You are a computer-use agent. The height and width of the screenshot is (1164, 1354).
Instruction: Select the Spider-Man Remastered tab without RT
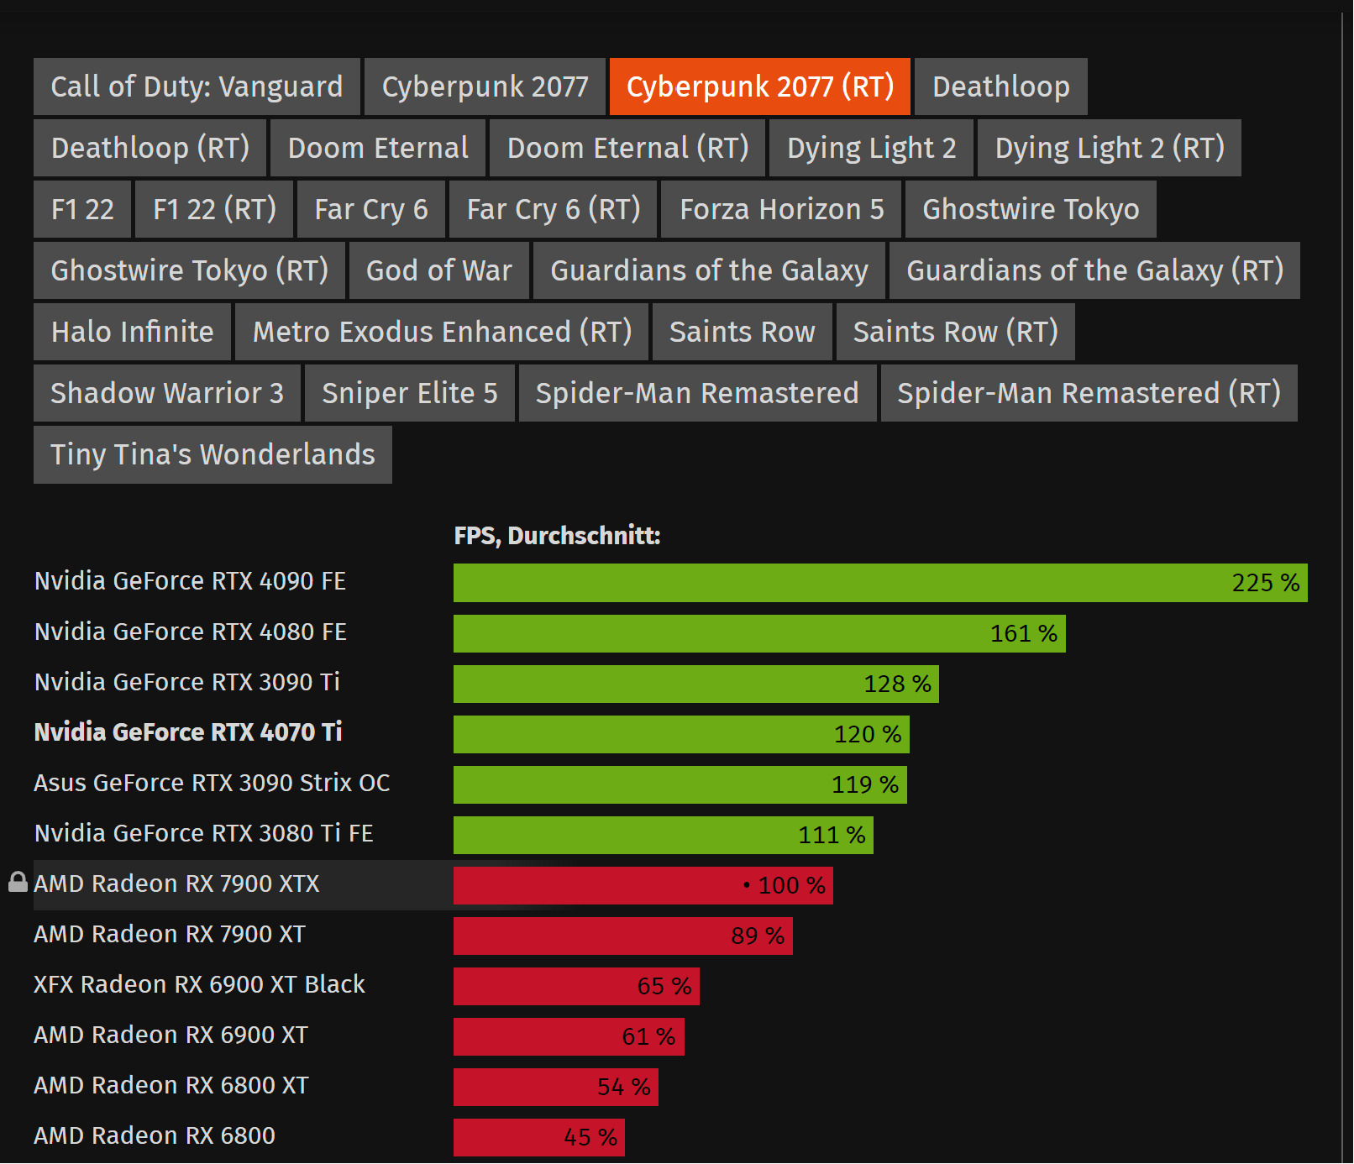[x=697, y=393]
